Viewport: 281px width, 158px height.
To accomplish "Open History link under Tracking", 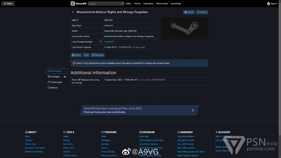I will [105, 148].
